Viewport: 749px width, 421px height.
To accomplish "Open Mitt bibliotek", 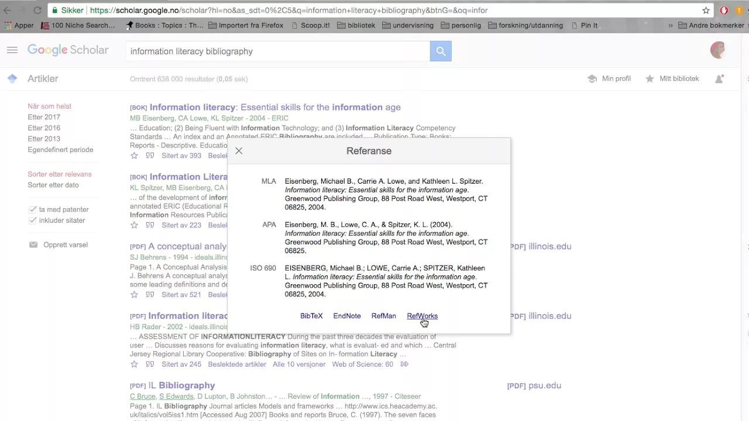I will point(672,78).
